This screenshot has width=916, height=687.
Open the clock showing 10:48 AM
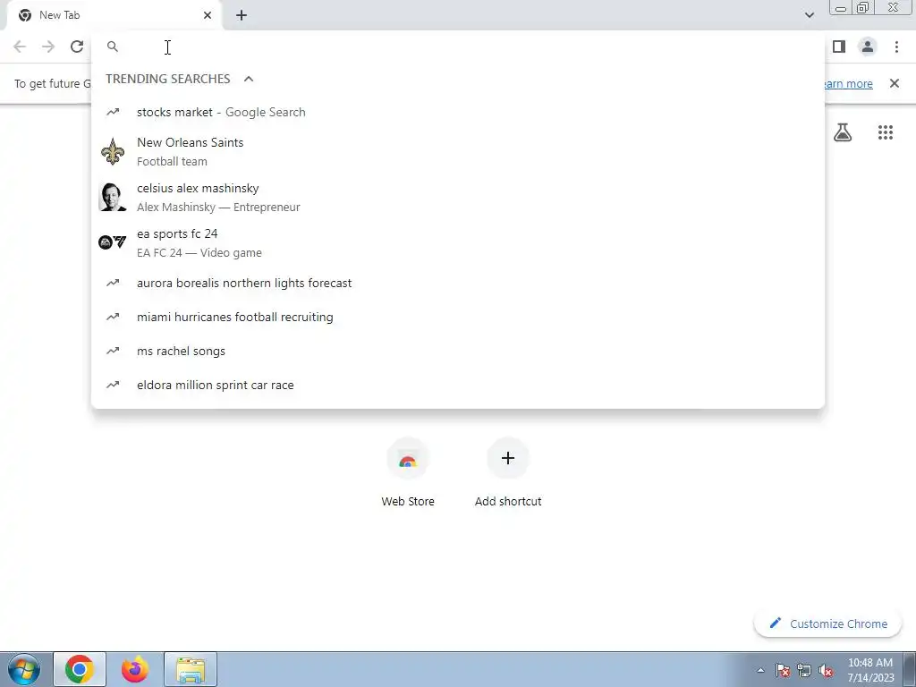[x=870, y=670]
